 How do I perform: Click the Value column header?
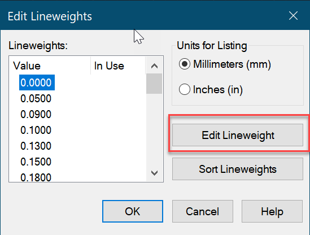[x=50, y=66]
